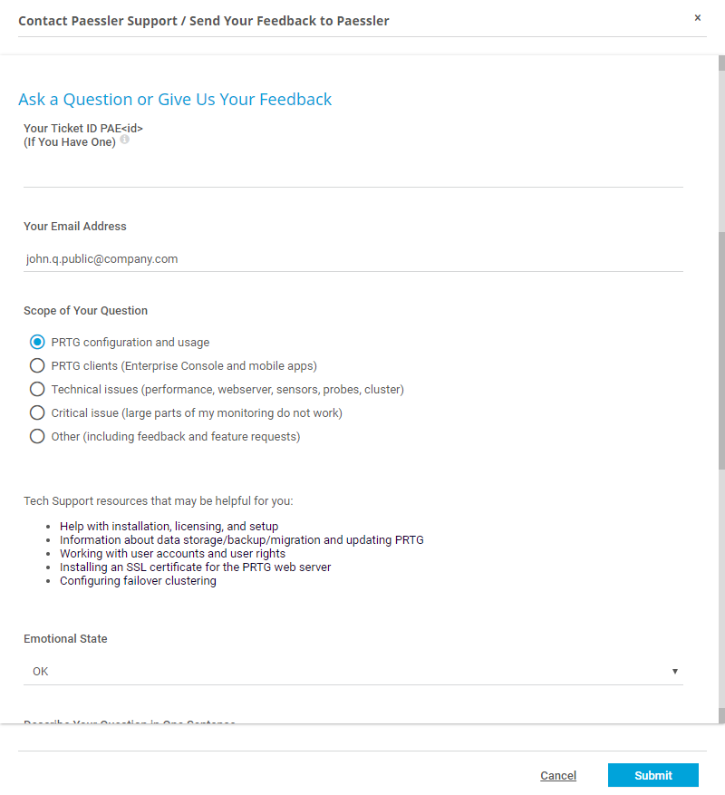Viewport: 725px width, 795px height.
Task: Select the Technical issues radio option
Action: pyautogui.click(x=37, y=390)
